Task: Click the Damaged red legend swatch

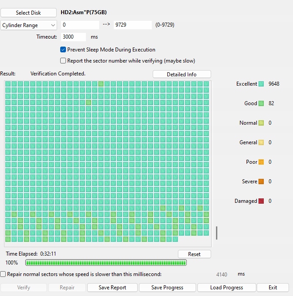Action: [x=261, y=201]
